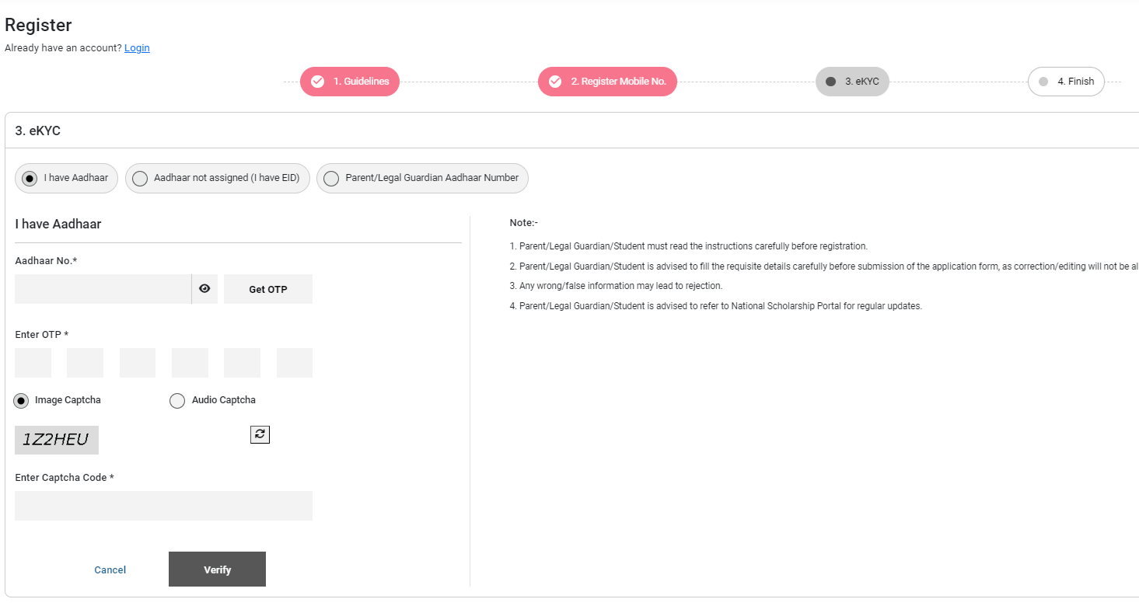Click the Get OTP button
Viewport: 1139px width, 606px height.
click(x=268, y=289)
